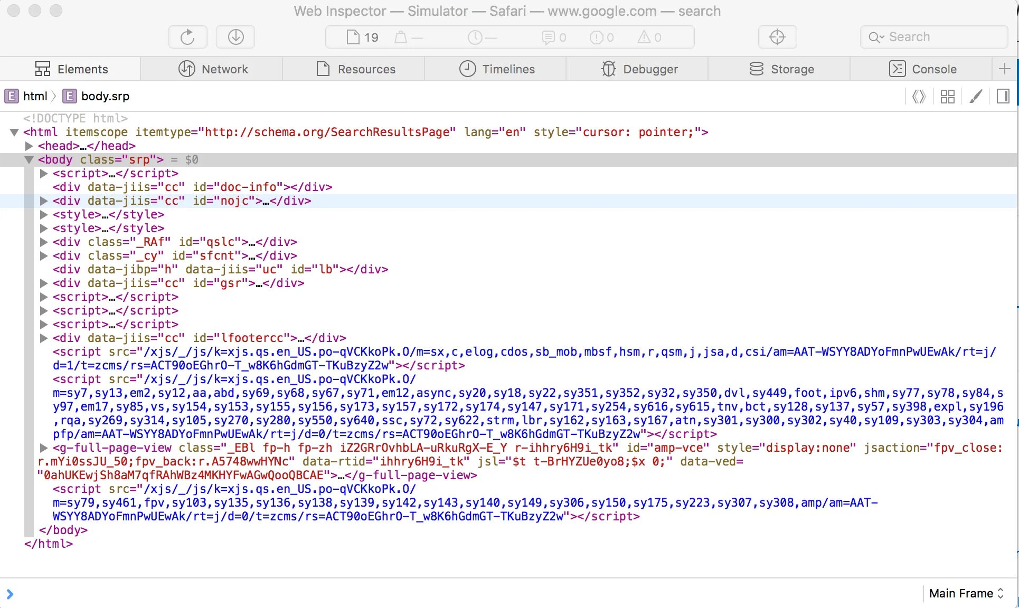Collapse the body class srp node
The height and width of the screenshot is (608, 1019).
tap(30, 159)
